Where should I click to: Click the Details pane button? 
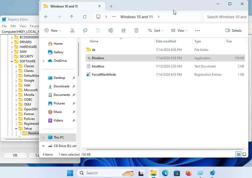[x=234, y=30]
